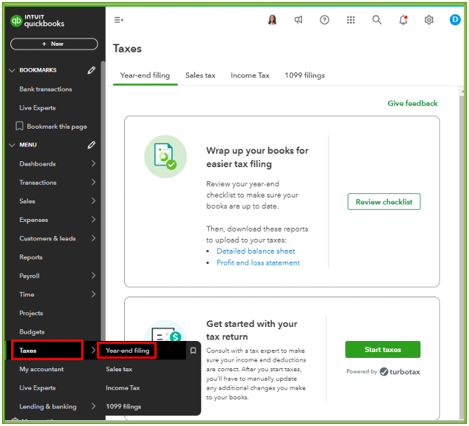Click the QuickBooks logo
The height and width of the screenshot is (426, 469).
[38, 21]
